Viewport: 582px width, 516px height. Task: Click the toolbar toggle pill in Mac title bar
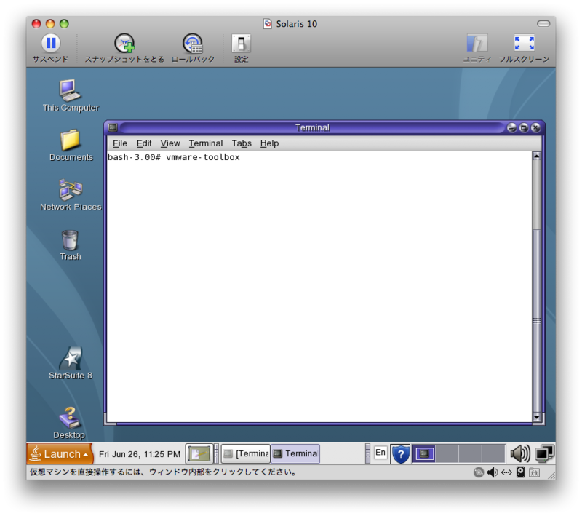tap(543, 24)
